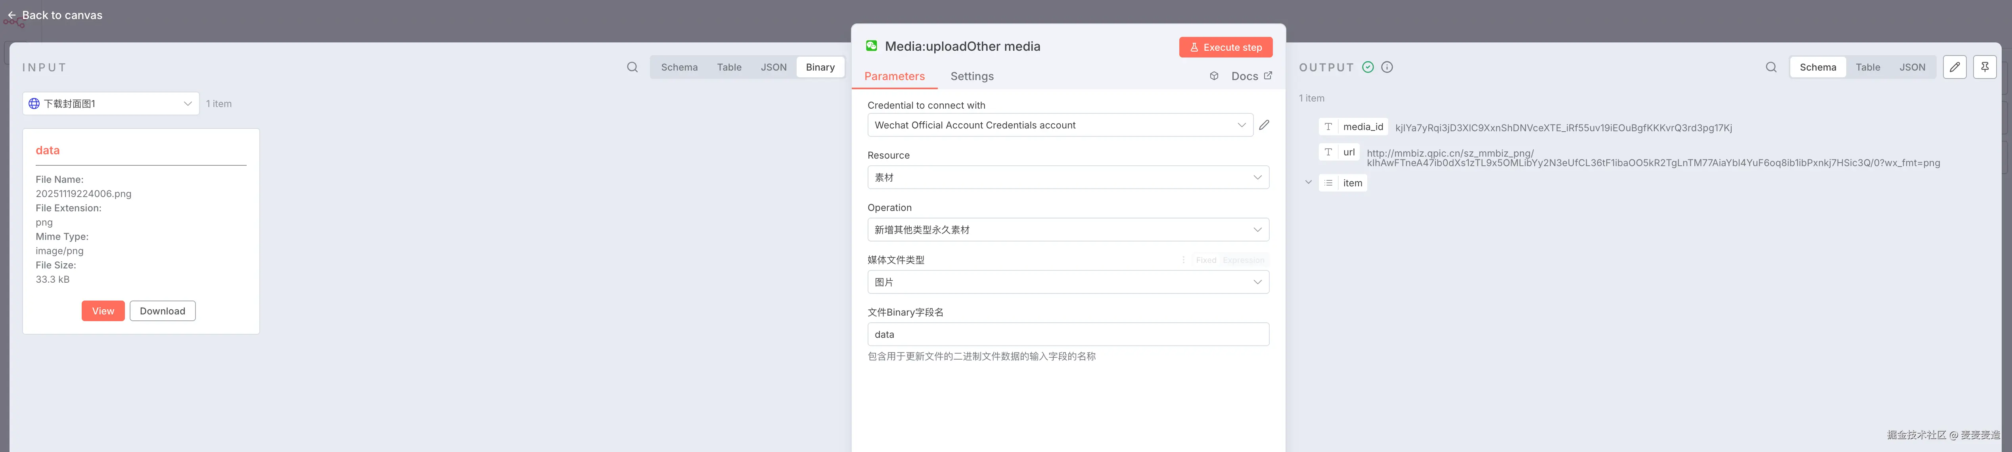Click the 文件Binary字段名 input field
This screenshot has width=2012, height=452.
pos(1067,334)
